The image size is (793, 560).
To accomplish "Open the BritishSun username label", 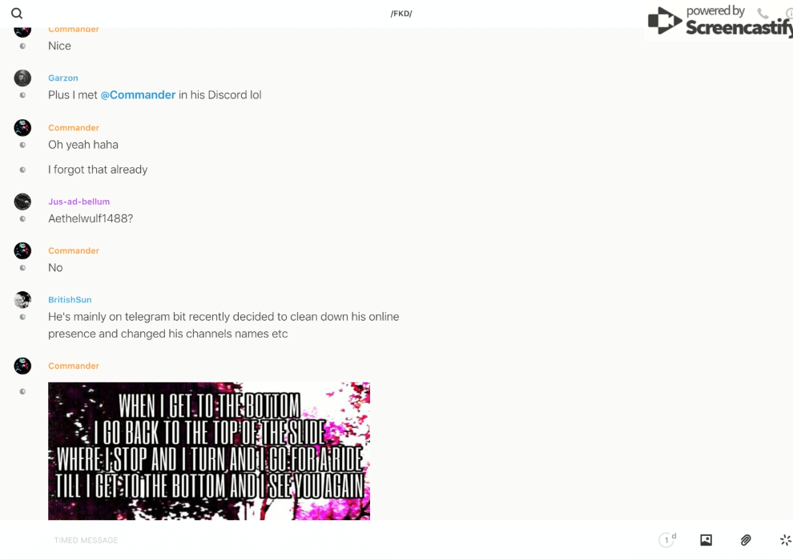I will click(70, 299).
